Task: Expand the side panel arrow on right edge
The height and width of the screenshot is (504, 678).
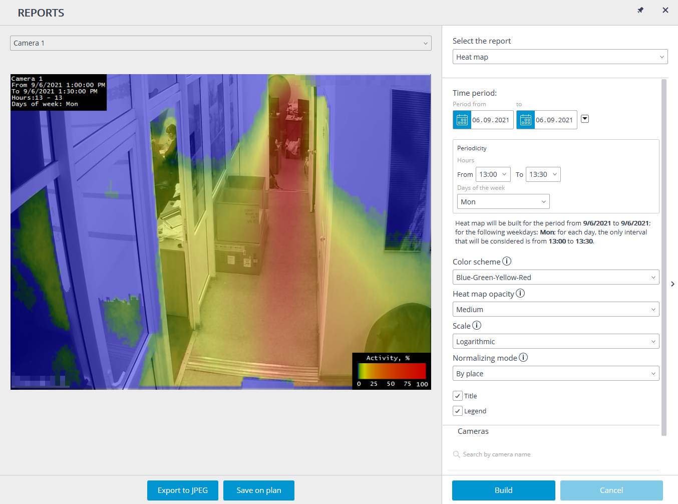Action: [672, 284]
